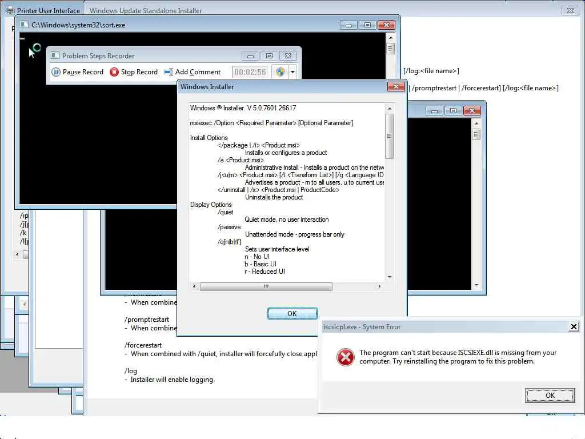Add Comment in Problem Steps Recorder

[192, 71]
